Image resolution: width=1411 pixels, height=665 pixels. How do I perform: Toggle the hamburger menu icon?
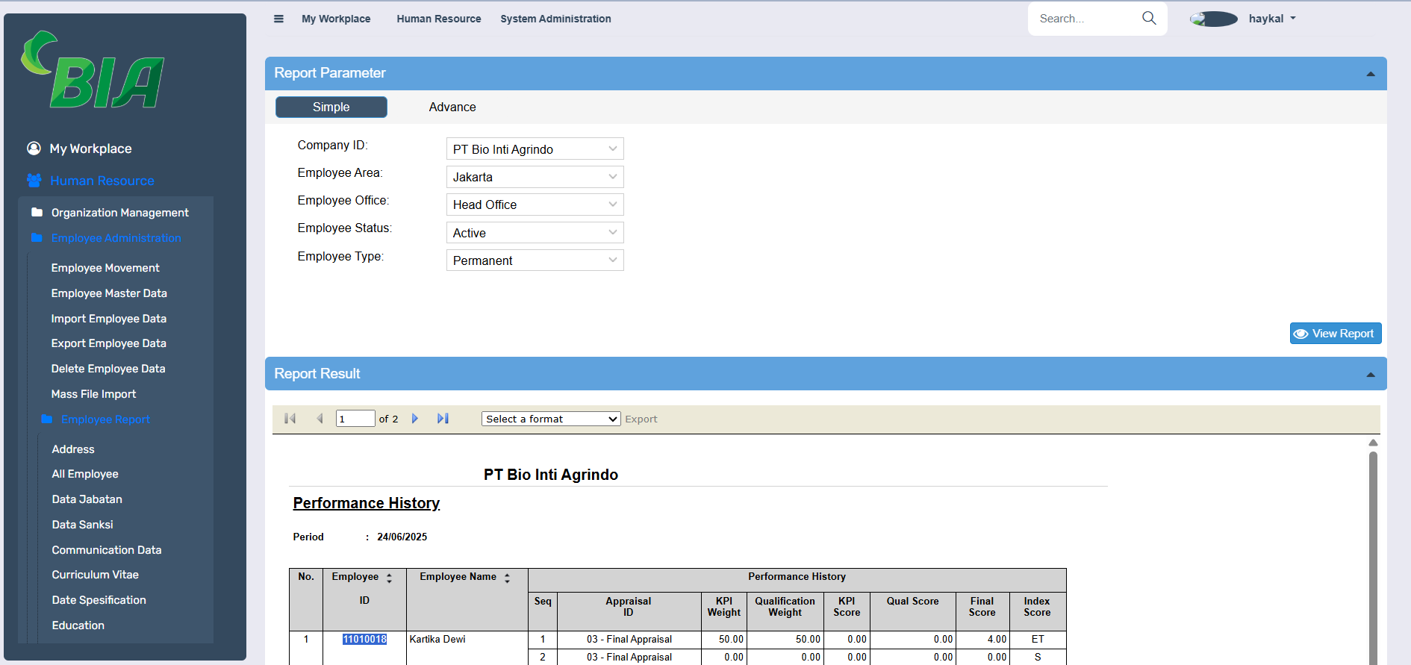click(x=278, y=19)
